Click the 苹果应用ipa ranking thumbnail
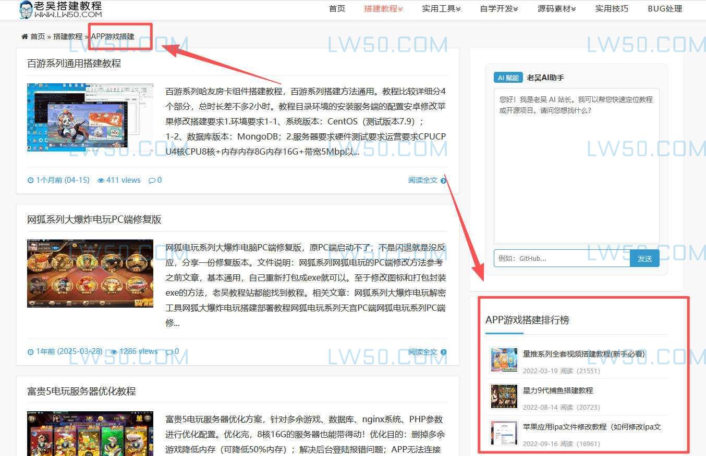The height and width of the screenshot is (456, 706). point(504,433)
